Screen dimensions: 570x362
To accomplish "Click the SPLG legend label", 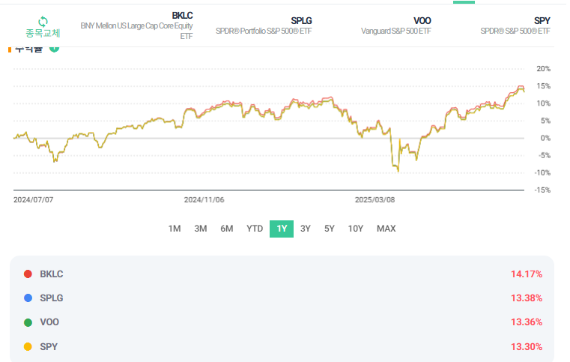I will pos(51,298).
